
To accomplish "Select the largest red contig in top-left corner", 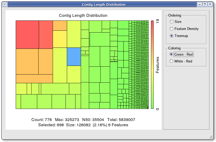I will (x=27, y=35).
